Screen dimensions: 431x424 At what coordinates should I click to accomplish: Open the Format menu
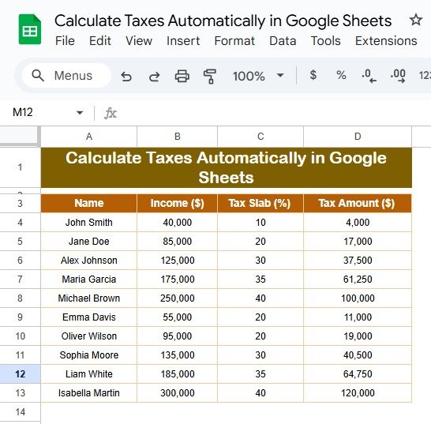pos(234,41)
